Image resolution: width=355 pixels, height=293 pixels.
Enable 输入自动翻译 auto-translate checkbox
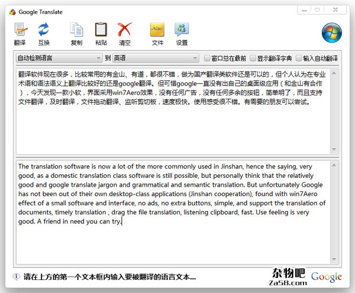click(x=299, y=58)
